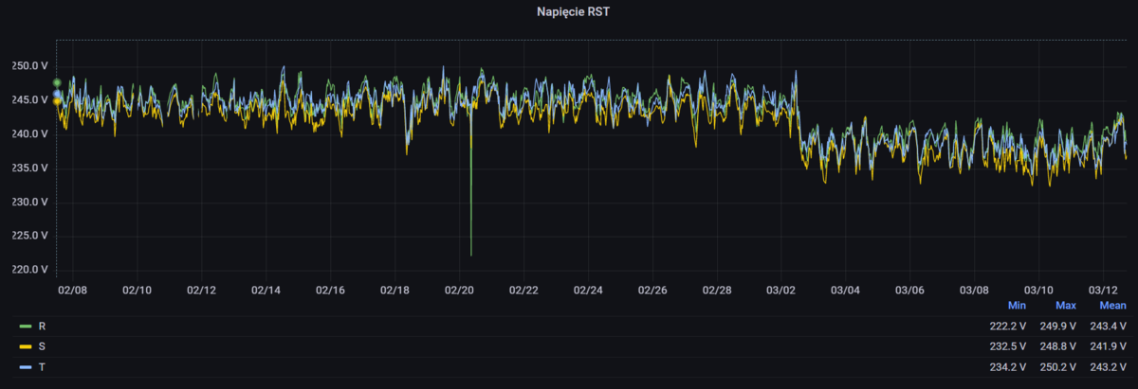
Task: Sort the legend by the Mean column
Action: tap(1112, 306)
